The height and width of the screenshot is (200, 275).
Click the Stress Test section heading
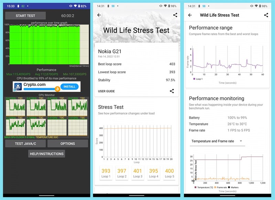pyautogui.click(x=111, y=107)
